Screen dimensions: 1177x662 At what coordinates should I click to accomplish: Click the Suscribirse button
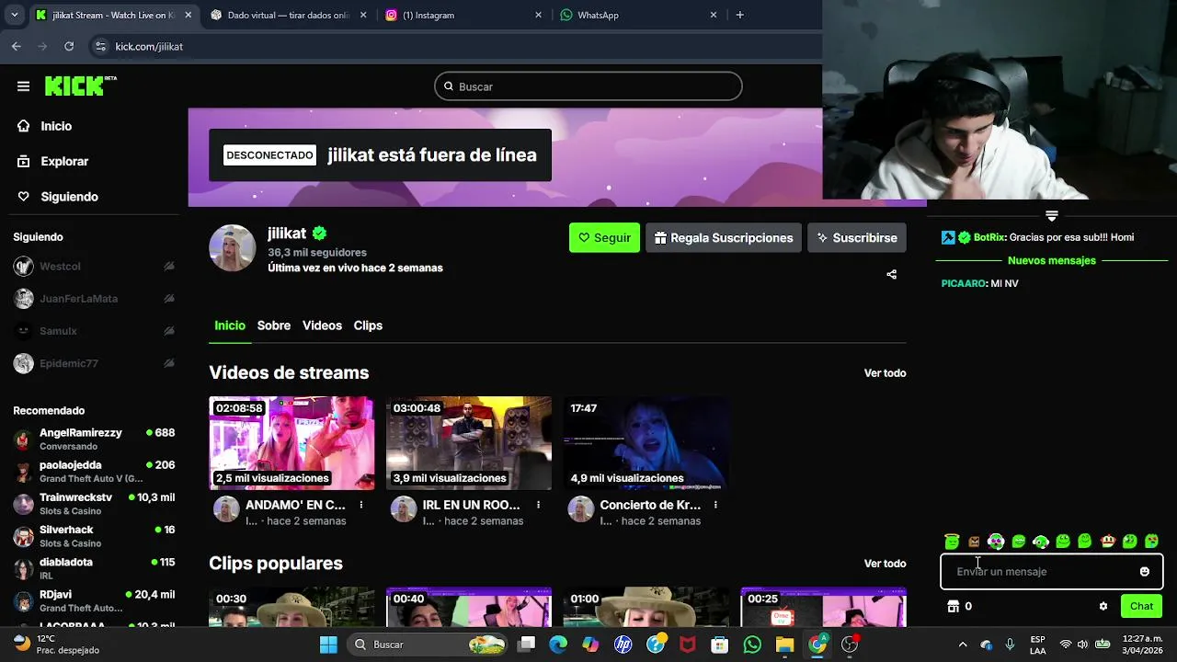pos(857,238)
